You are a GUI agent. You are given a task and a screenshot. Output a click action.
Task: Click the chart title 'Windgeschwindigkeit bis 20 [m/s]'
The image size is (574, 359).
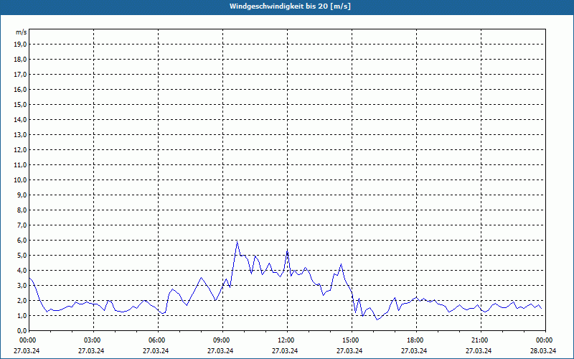(x=290, y=6)
